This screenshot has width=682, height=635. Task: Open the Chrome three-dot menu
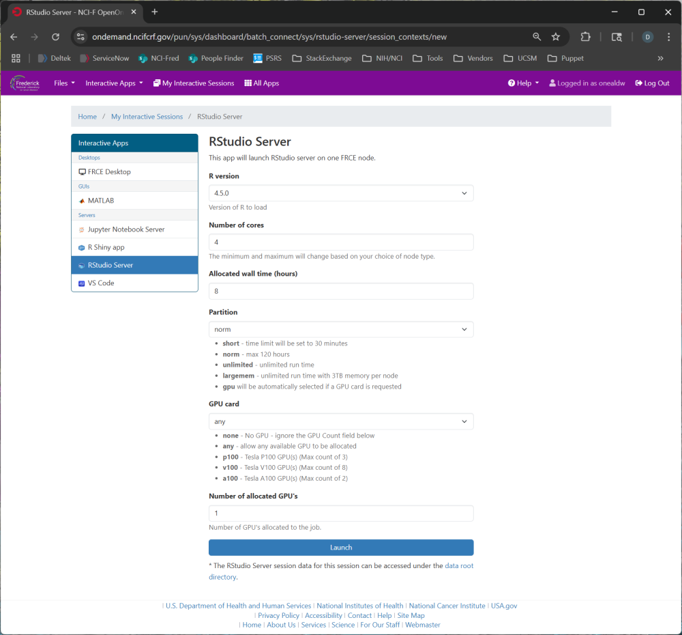[668, 37]
